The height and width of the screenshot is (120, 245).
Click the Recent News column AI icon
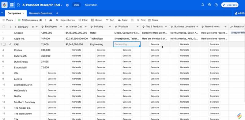tap(203, 27)
